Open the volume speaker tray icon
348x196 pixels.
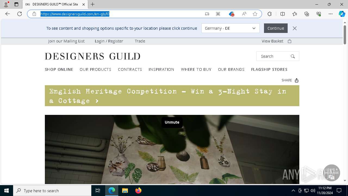[x=313, y=191]
